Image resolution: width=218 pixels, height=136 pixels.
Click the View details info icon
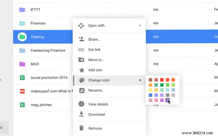(x=81, y=104)
